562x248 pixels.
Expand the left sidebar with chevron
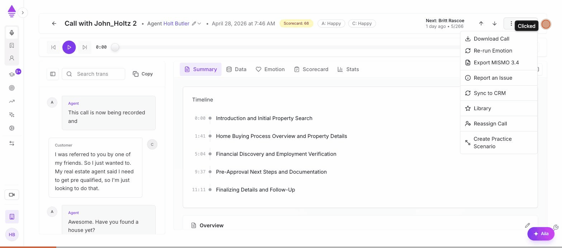23,13
